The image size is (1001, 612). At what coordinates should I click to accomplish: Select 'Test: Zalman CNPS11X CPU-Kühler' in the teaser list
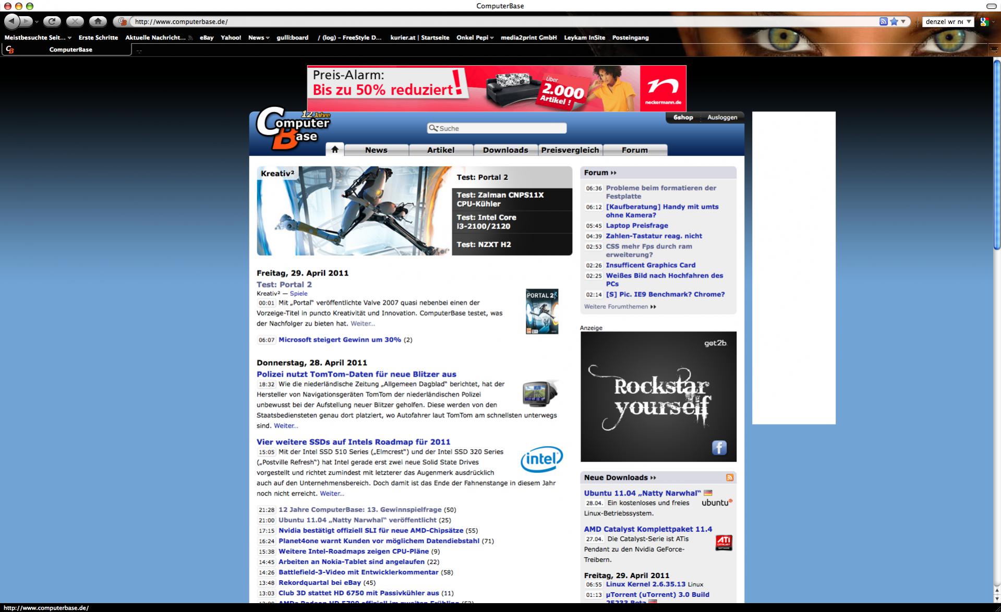click(512, 199)
